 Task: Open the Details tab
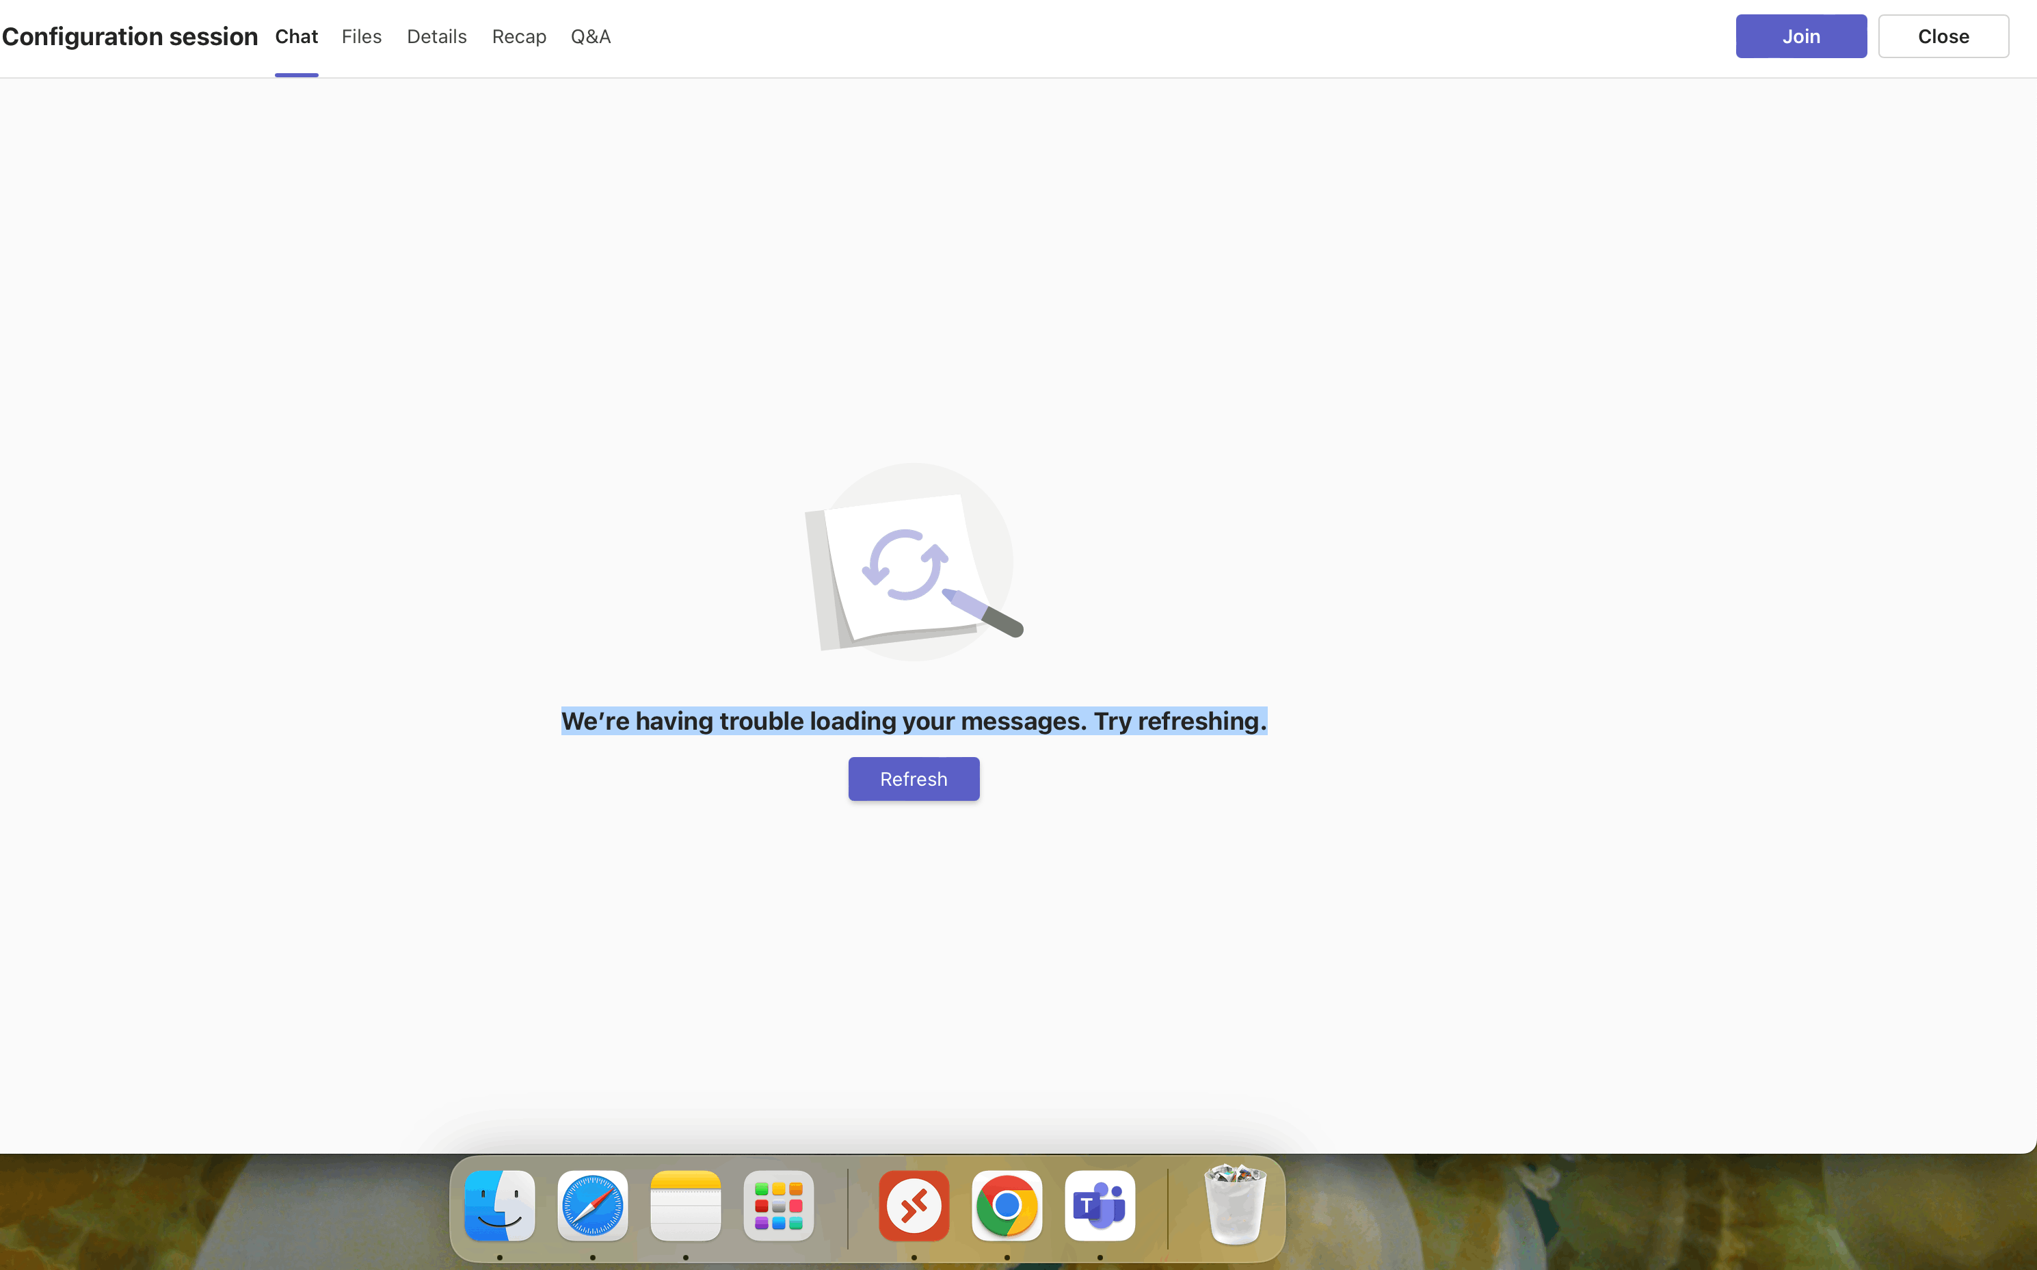tap(437, 37)
